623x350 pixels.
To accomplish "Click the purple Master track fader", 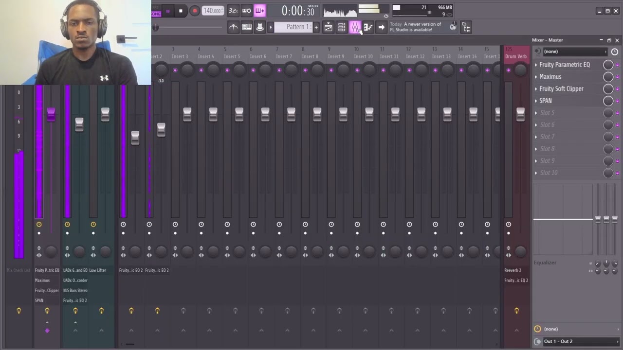I will click(x=51, y=115).
